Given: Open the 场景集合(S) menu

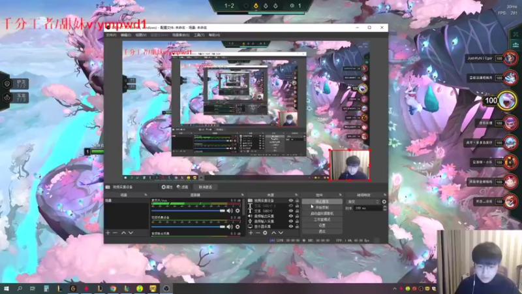Looking at the screenshot, I should (181, 35).
